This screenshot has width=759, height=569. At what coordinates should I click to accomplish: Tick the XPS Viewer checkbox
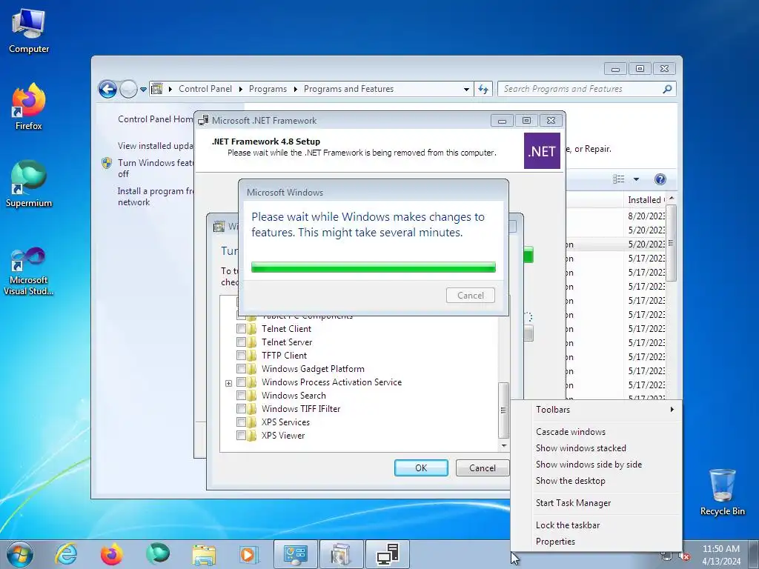(x=241, y=436)
